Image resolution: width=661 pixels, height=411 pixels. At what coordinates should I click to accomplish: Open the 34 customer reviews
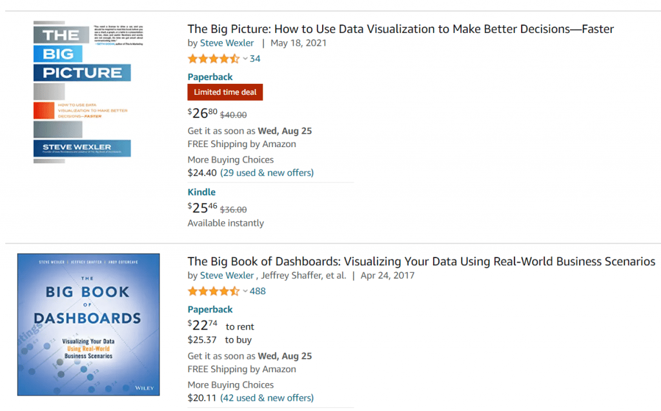click(x=255, y=59)
